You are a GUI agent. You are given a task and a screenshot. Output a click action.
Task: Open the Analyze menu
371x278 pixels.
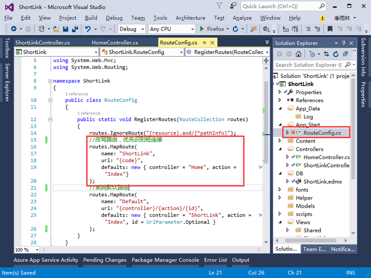(x=242, y=18)
